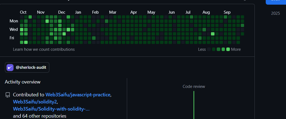Click the Wed weekday label

point(14,29)
